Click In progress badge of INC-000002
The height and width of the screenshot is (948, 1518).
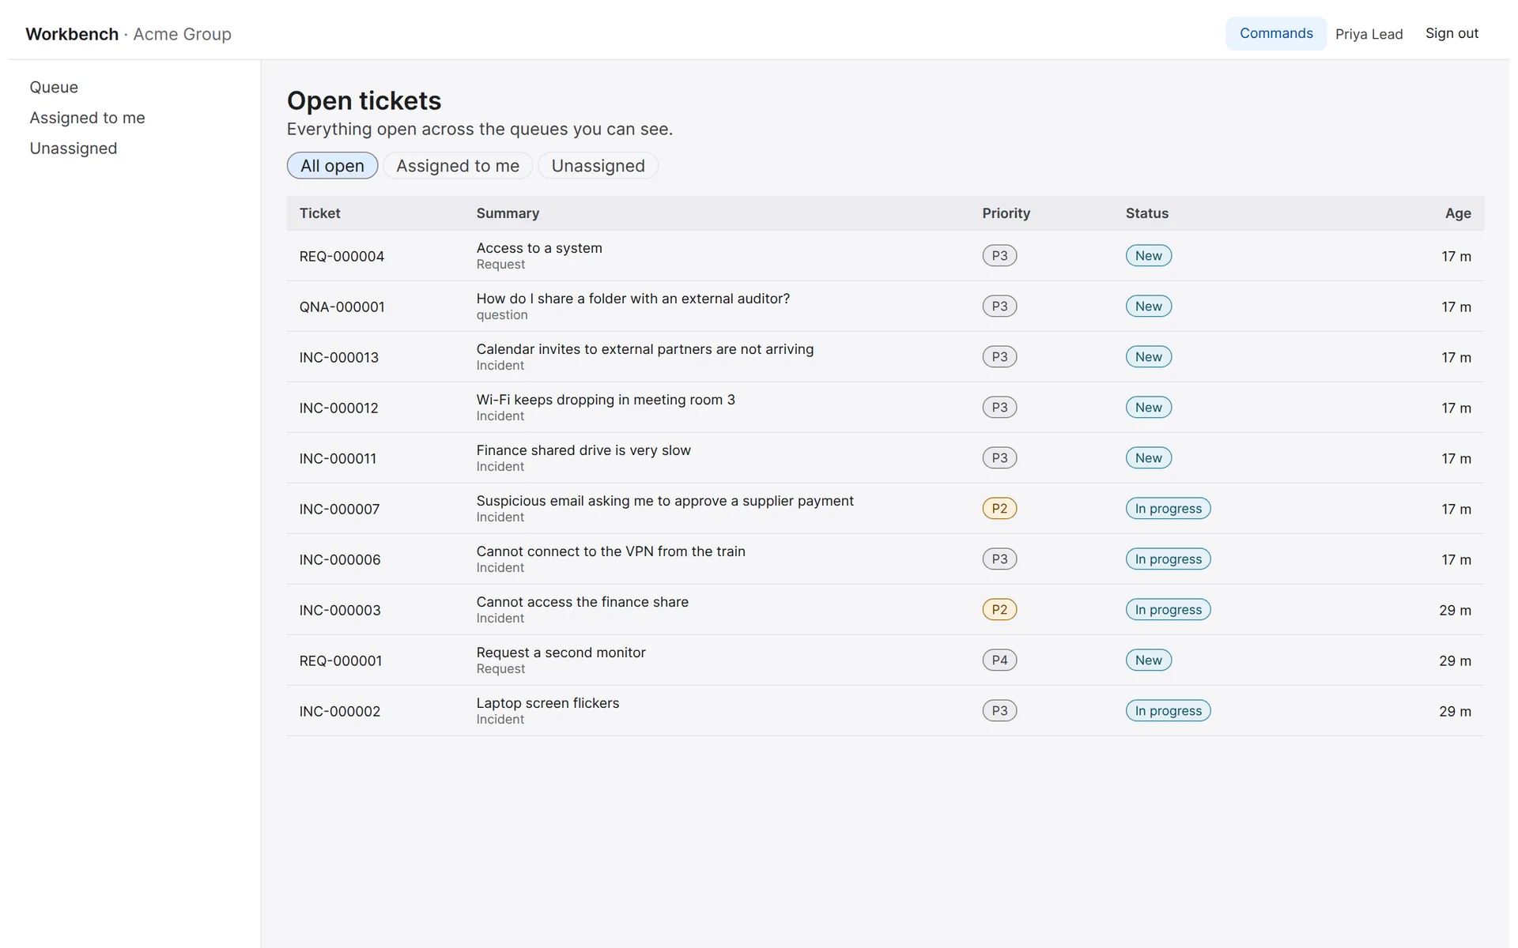[1168, 711]
